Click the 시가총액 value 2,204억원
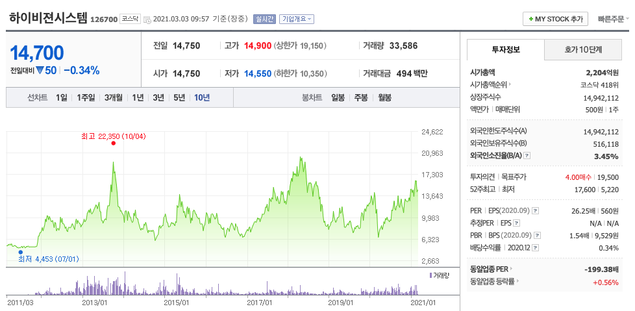 (x=602, y=73)
